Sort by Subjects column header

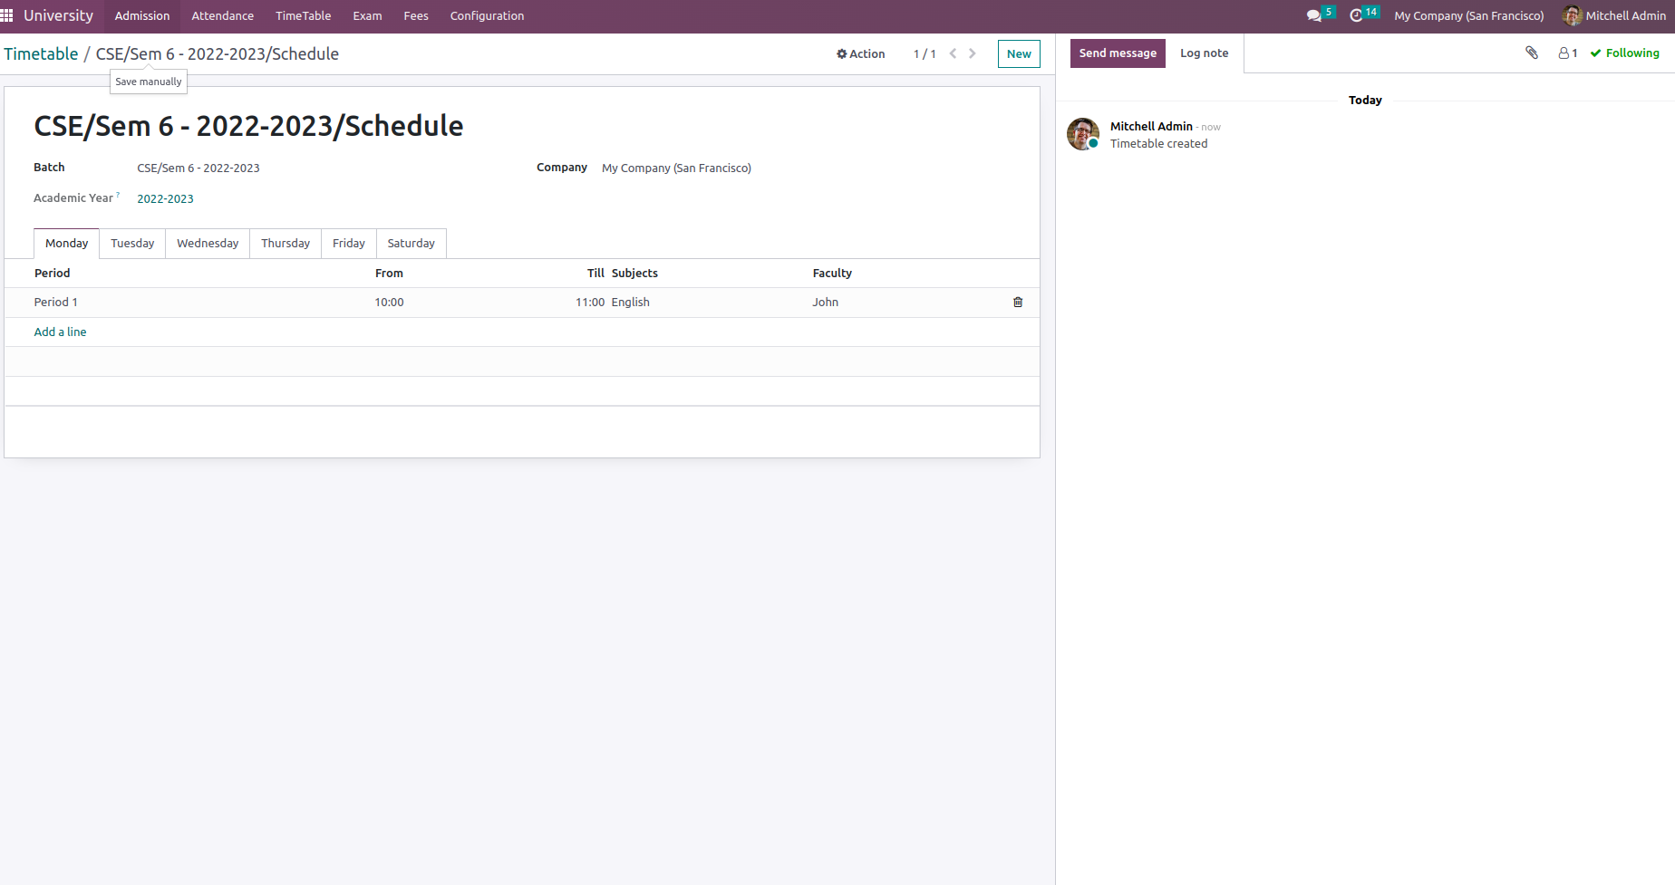click(x=634, y=274)
